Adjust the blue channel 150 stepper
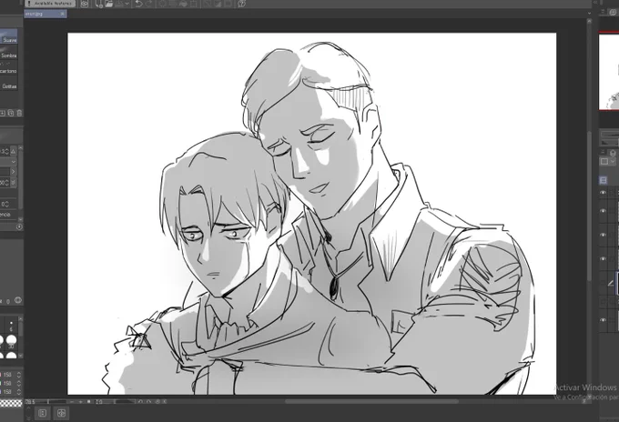 pos(18,392)
